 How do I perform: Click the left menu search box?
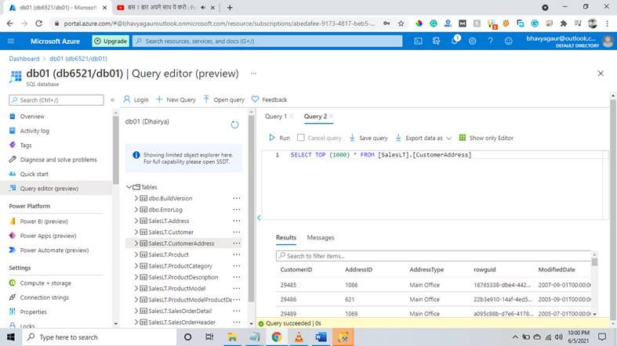point(56,100)
